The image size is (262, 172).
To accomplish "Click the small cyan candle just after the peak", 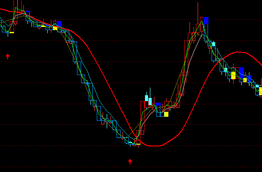I will [x=213, y=44].
